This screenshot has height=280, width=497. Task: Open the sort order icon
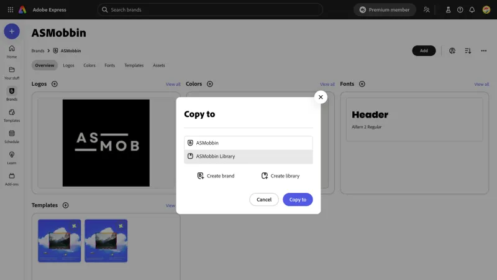[x=468, y=50]
